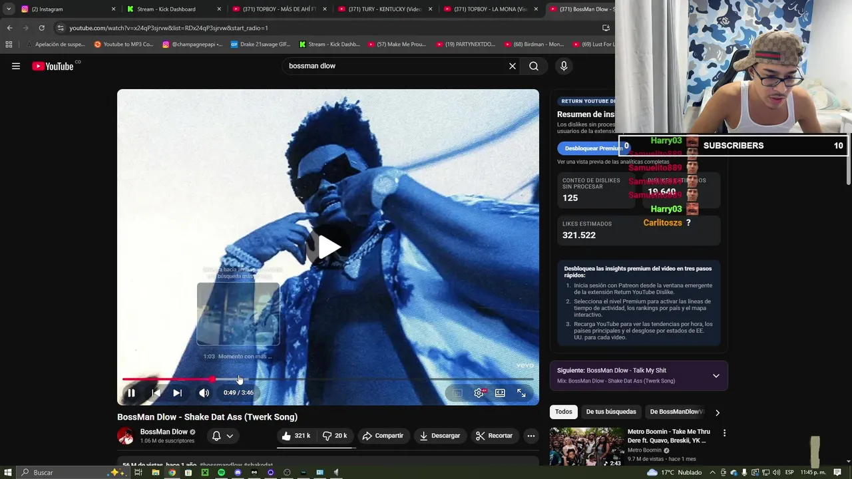Open the ESP language input indicator
The height and width of the screenshot is (479, 852).
pyautogui.click(x=789, y=472)
